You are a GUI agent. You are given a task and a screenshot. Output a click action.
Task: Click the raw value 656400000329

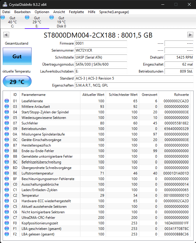point(176,128)
